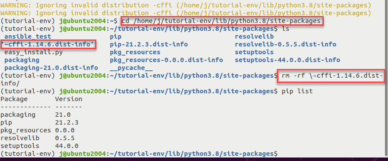Click the Version column header
The height and width of the screenshot is (161, 388).
click(69, 99)
